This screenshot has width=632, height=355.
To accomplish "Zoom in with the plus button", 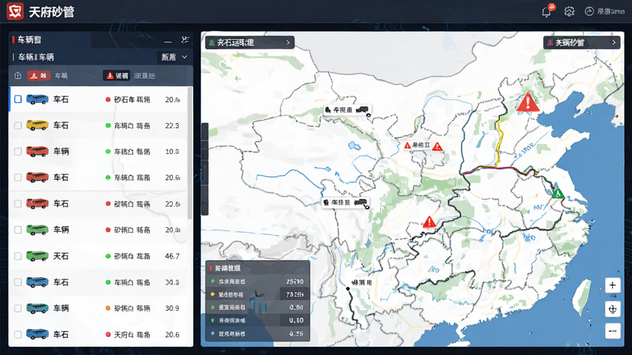I will point(612,285).
